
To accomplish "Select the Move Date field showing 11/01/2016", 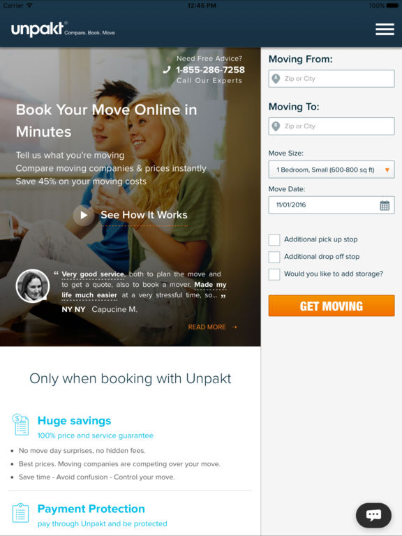I will point(332,205).
